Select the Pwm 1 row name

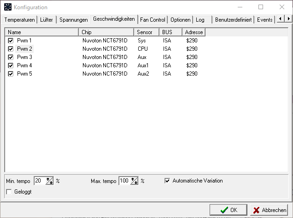[x=24, y=41]
